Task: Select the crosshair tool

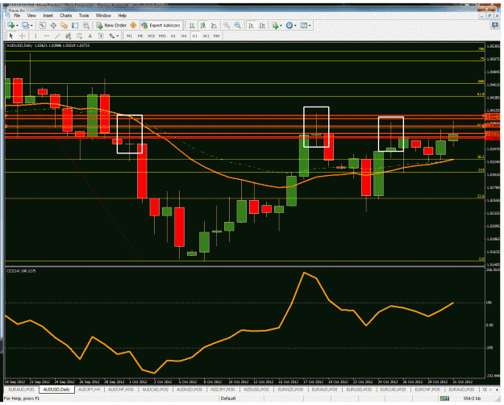Action: [22, 35]
